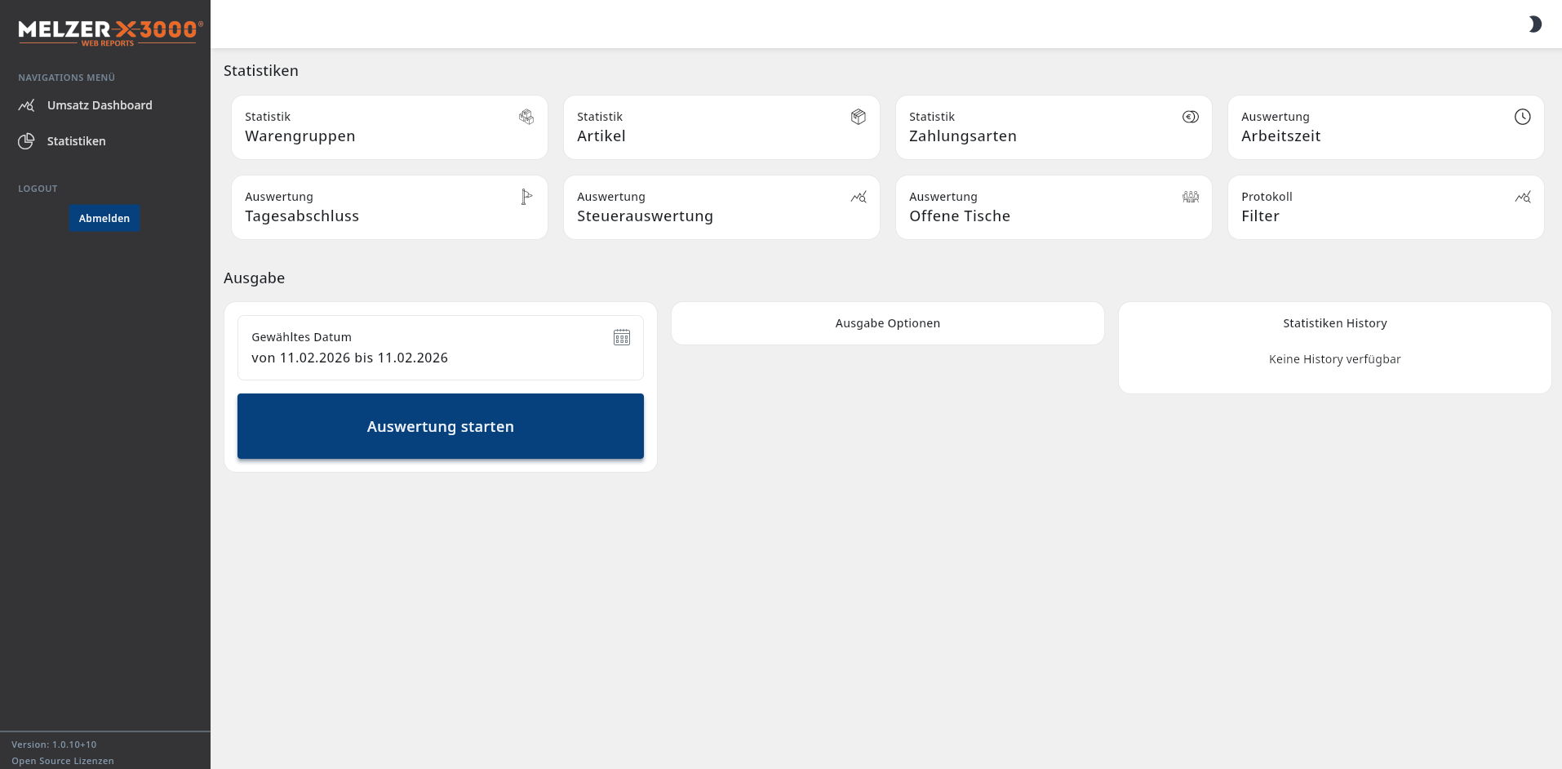Click the Umsatz Dashboard chart icon
The height and width of the screenshot is (769, 1562).
coord(26,105)
